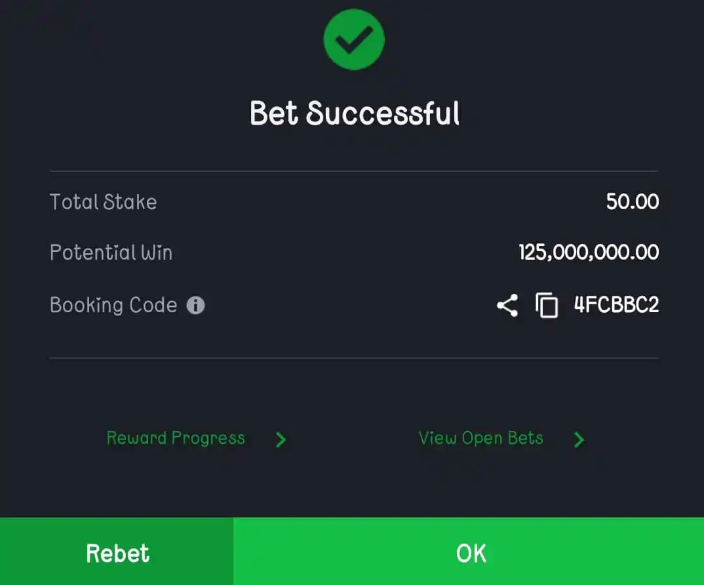The image size is (704, 585).
Task: Tap the Rebet button
Action: (x=117, y=552)
